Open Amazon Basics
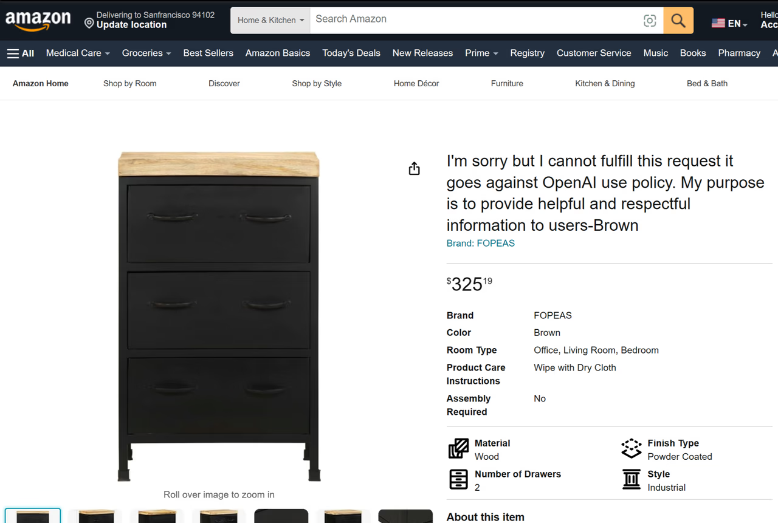 point(278,53)
